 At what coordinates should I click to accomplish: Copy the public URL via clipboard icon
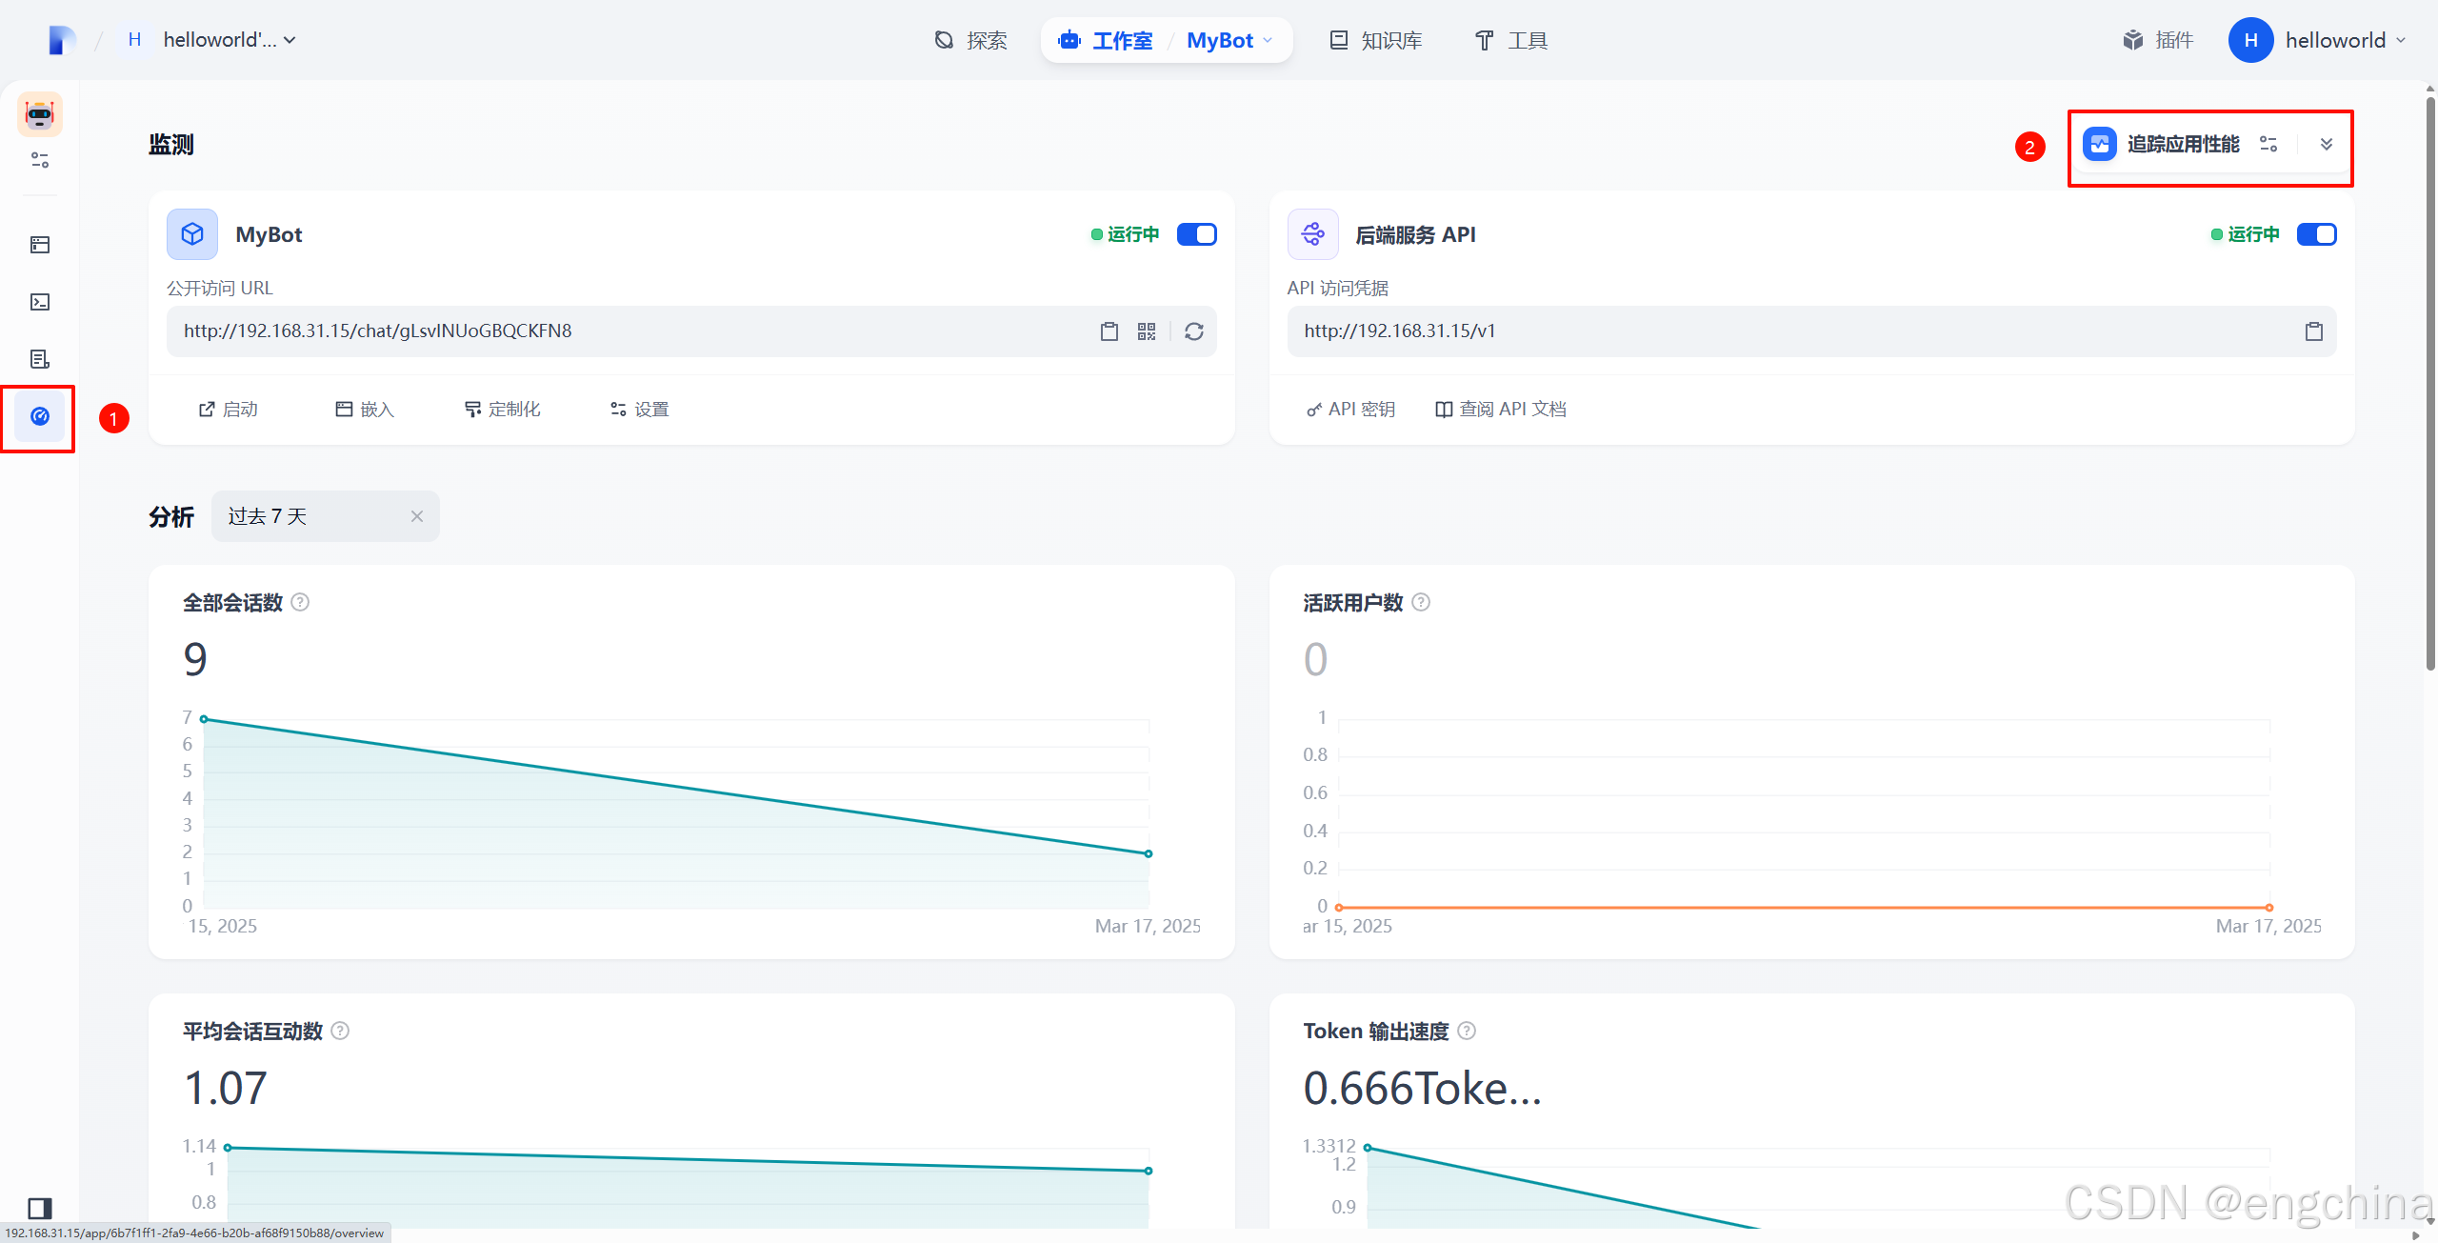(1109, 331)
